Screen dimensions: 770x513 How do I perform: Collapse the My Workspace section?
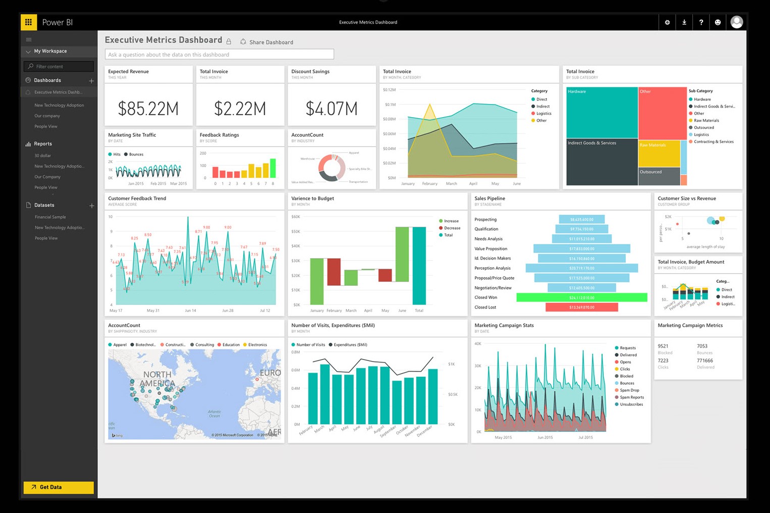(28, 51)
